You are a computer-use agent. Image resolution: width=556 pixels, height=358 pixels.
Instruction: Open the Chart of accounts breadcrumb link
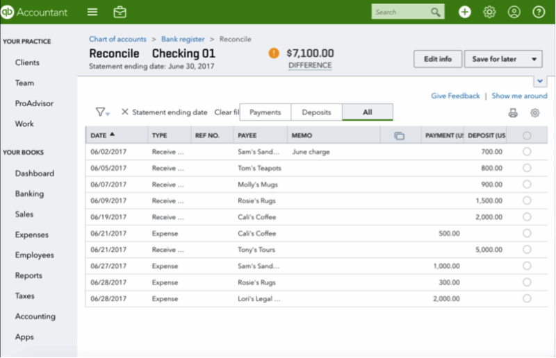117,39
